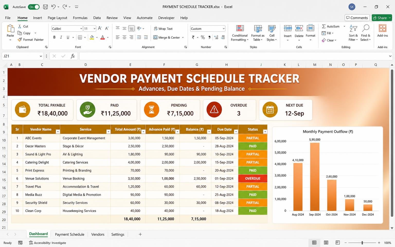Screen dimensions: 395x247
Task: Open the font size 11 dropdown
Action: [x=95, y=29]
